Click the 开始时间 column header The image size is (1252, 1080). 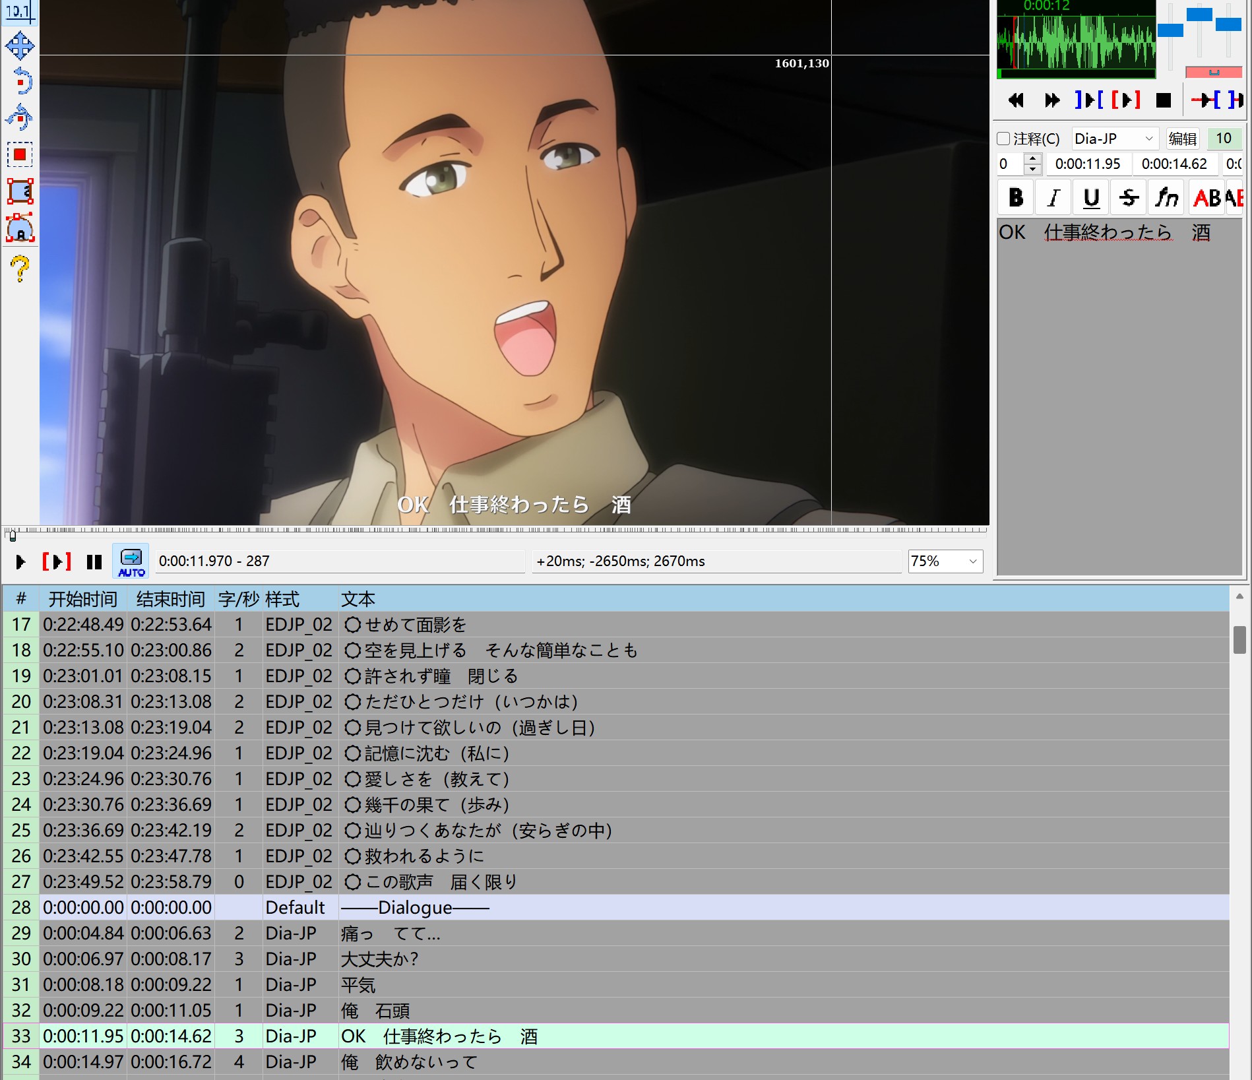pyautogui.click(x=83, y=599)
